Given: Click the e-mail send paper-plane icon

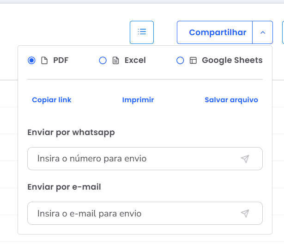Looking at the screenshot, I should (x=245, y=214).
